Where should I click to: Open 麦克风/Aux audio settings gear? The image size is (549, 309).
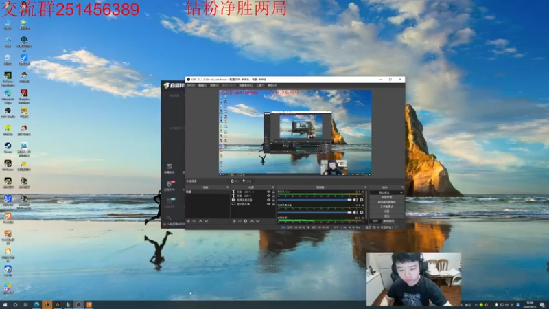click(362, 200)
